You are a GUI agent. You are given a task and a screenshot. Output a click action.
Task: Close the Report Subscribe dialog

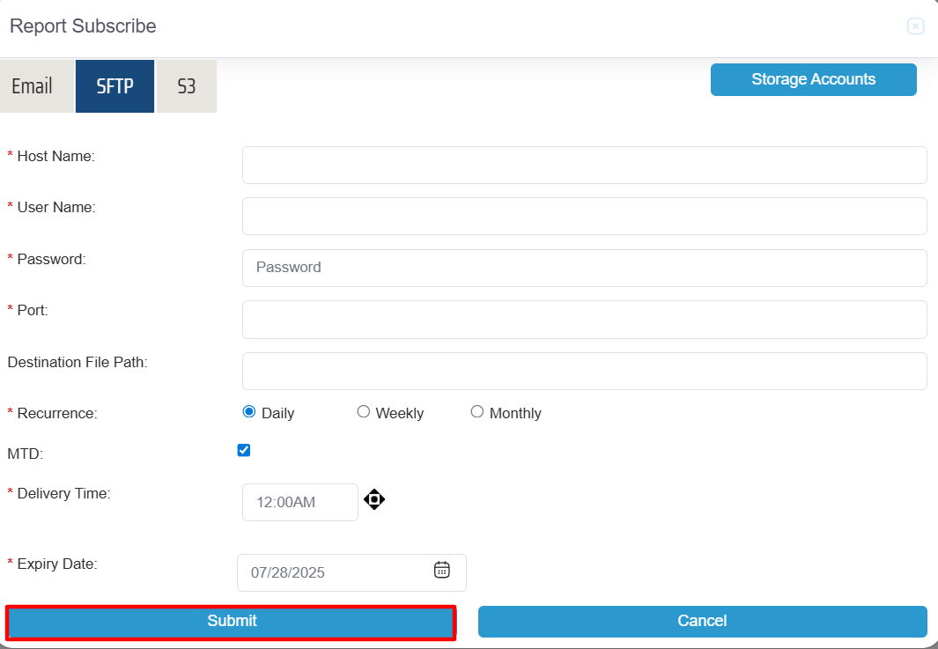tap(915, 26)
